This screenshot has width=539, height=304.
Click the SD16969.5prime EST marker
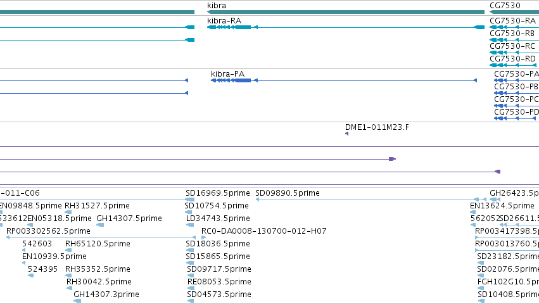190,199
